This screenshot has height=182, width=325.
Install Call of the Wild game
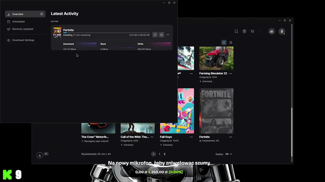pyautogui.click(x=127, y=145)
